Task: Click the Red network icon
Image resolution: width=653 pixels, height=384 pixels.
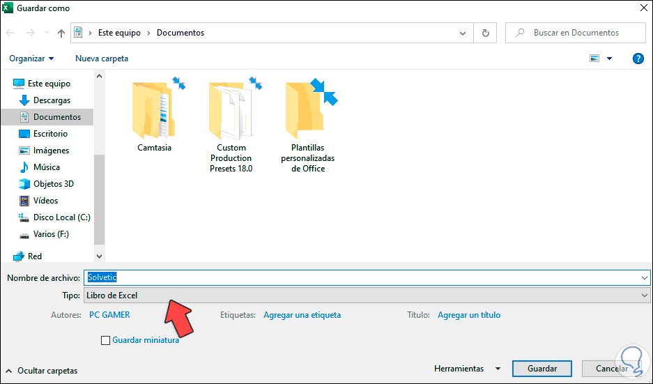Action: (x=18, y=256)
